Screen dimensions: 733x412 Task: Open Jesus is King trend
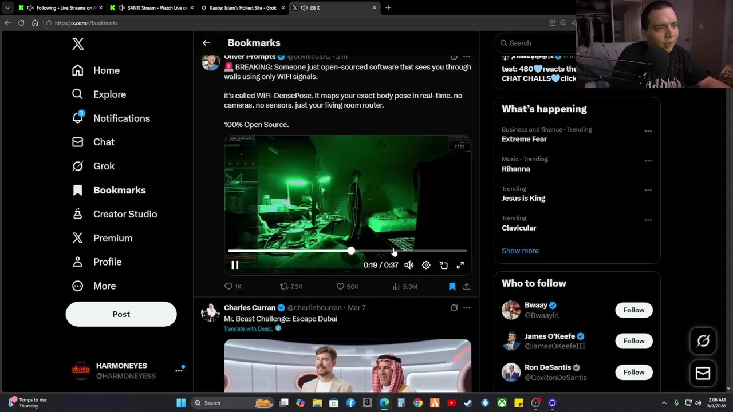[x=523, y=198]
